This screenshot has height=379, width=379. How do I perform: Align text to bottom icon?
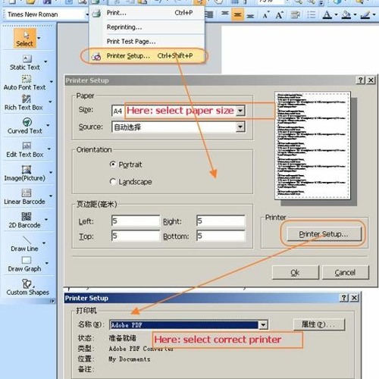pyautogui.click(x=250, y=16)
